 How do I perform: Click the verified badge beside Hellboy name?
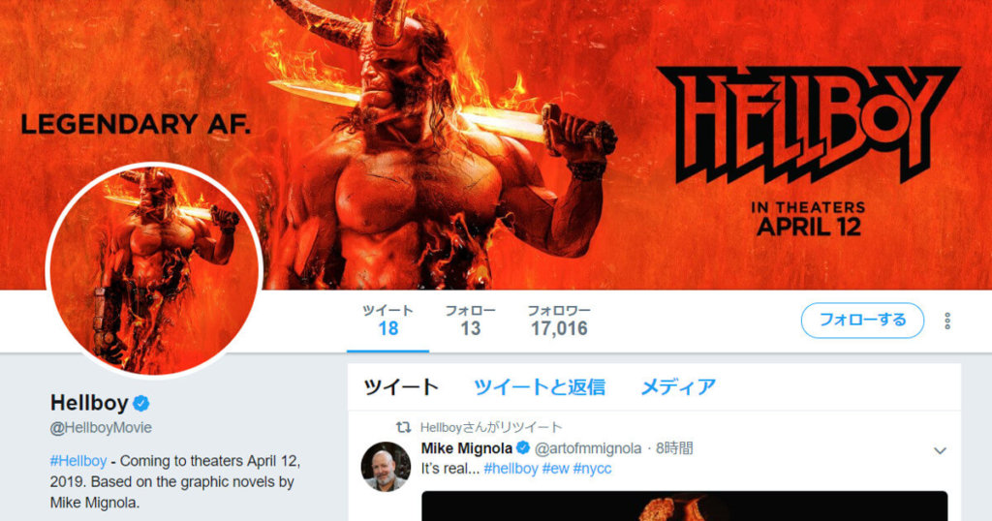click(141, 403)
